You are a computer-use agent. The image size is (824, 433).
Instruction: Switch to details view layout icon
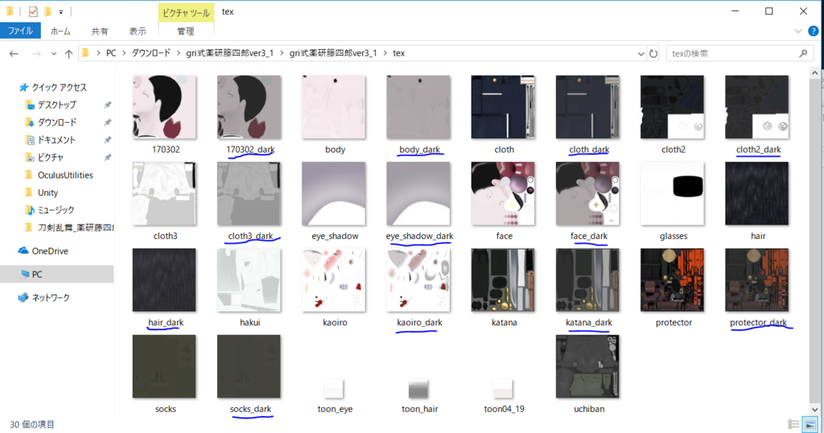[793, 424]
